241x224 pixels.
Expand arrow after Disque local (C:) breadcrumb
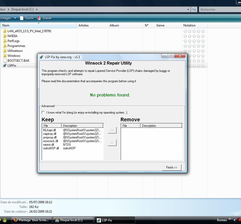click(x=37, y=9)
